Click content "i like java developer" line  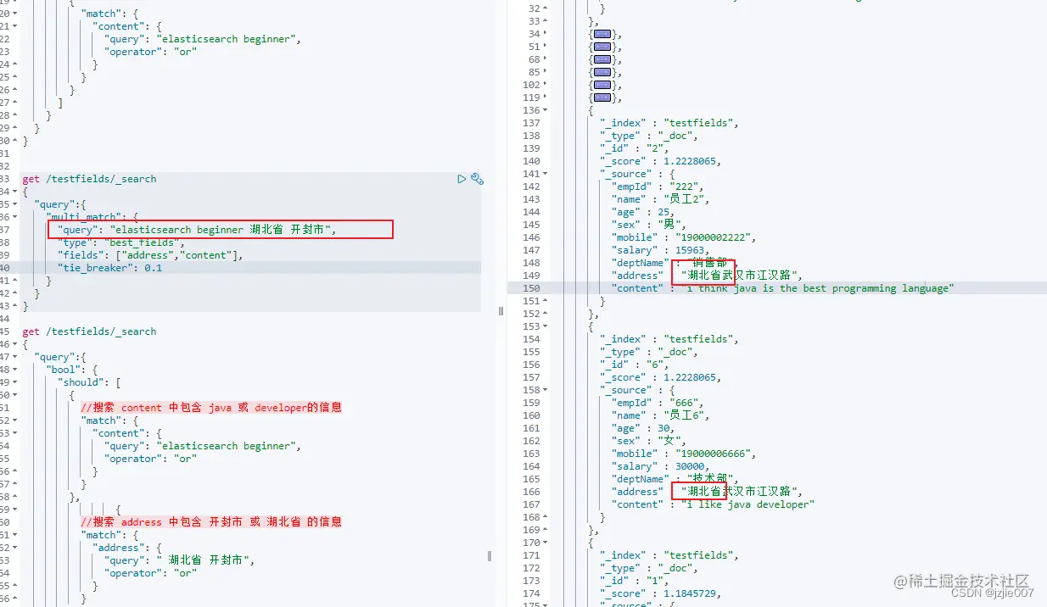713,504
